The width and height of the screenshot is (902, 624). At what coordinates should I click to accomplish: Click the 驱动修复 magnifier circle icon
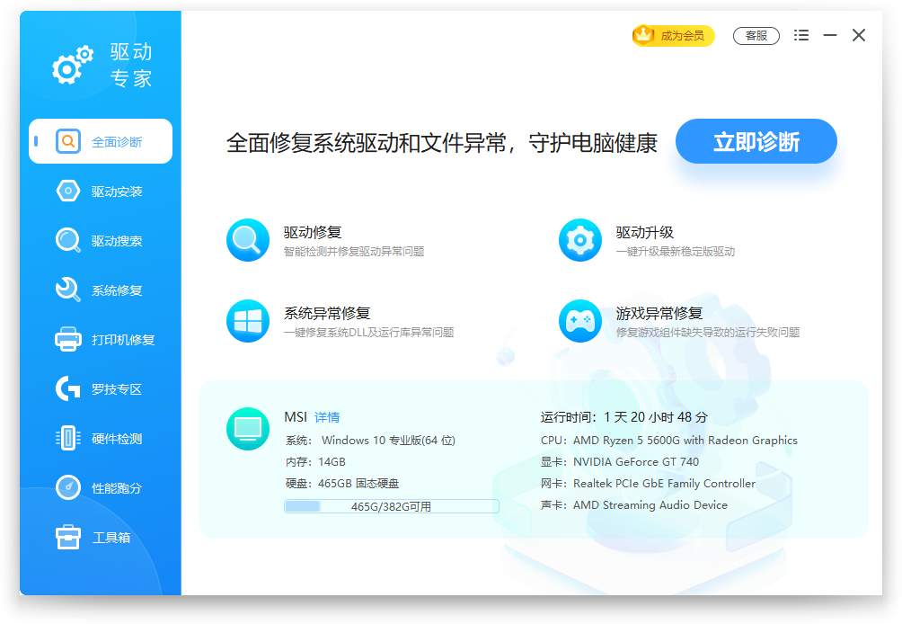248,240
